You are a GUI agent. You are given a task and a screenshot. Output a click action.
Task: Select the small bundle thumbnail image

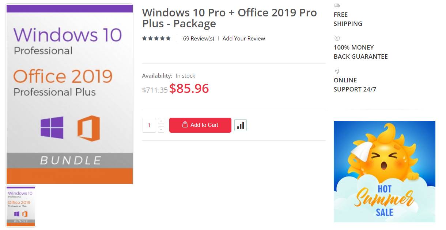(x=21, y=207)
